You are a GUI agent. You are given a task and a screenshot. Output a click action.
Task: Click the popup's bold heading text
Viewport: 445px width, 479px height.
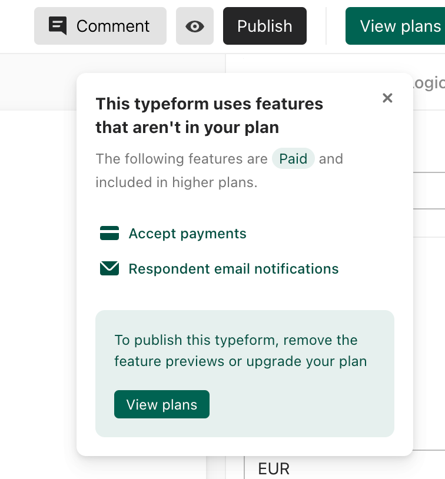point(210,115)
